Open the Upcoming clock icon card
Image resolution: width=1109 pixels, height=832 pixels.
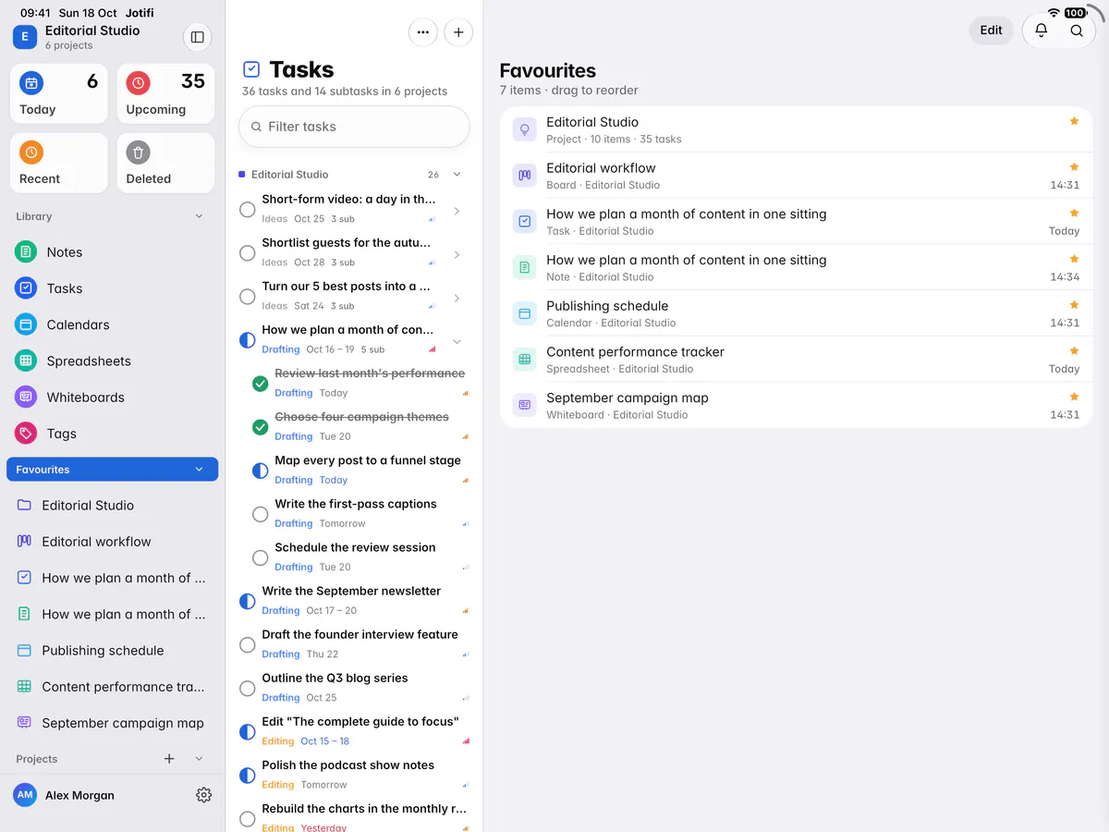tap(165, 93)
